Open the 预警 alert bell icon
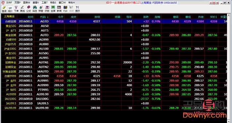This screenshot has width=232, height=123. tap(41, 9)
